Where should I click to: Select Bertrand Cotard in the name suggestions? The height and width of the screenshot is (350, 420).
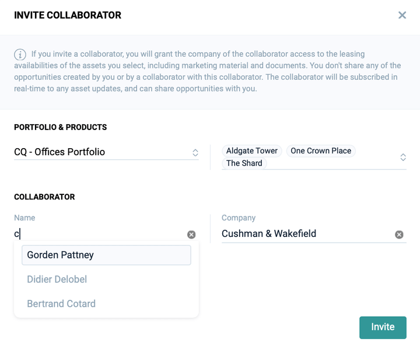[61, 304]
